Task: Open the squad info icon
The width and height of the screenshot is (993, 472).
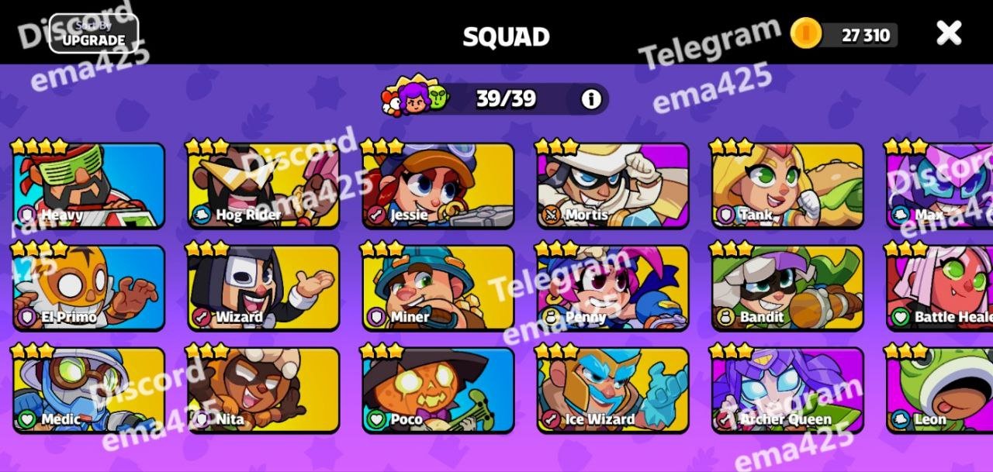Action: (591, 99)
